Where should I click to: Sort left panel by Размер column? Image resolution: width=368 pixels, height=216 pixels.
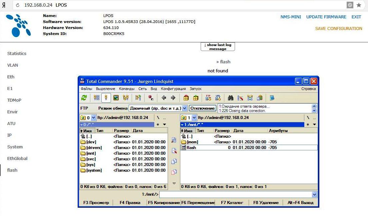click(x=122, y=131)
